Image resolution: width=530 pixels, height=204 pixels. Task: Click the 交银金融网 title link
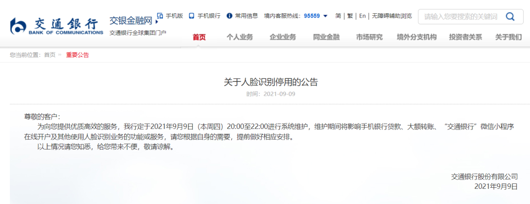pos(131,21)
